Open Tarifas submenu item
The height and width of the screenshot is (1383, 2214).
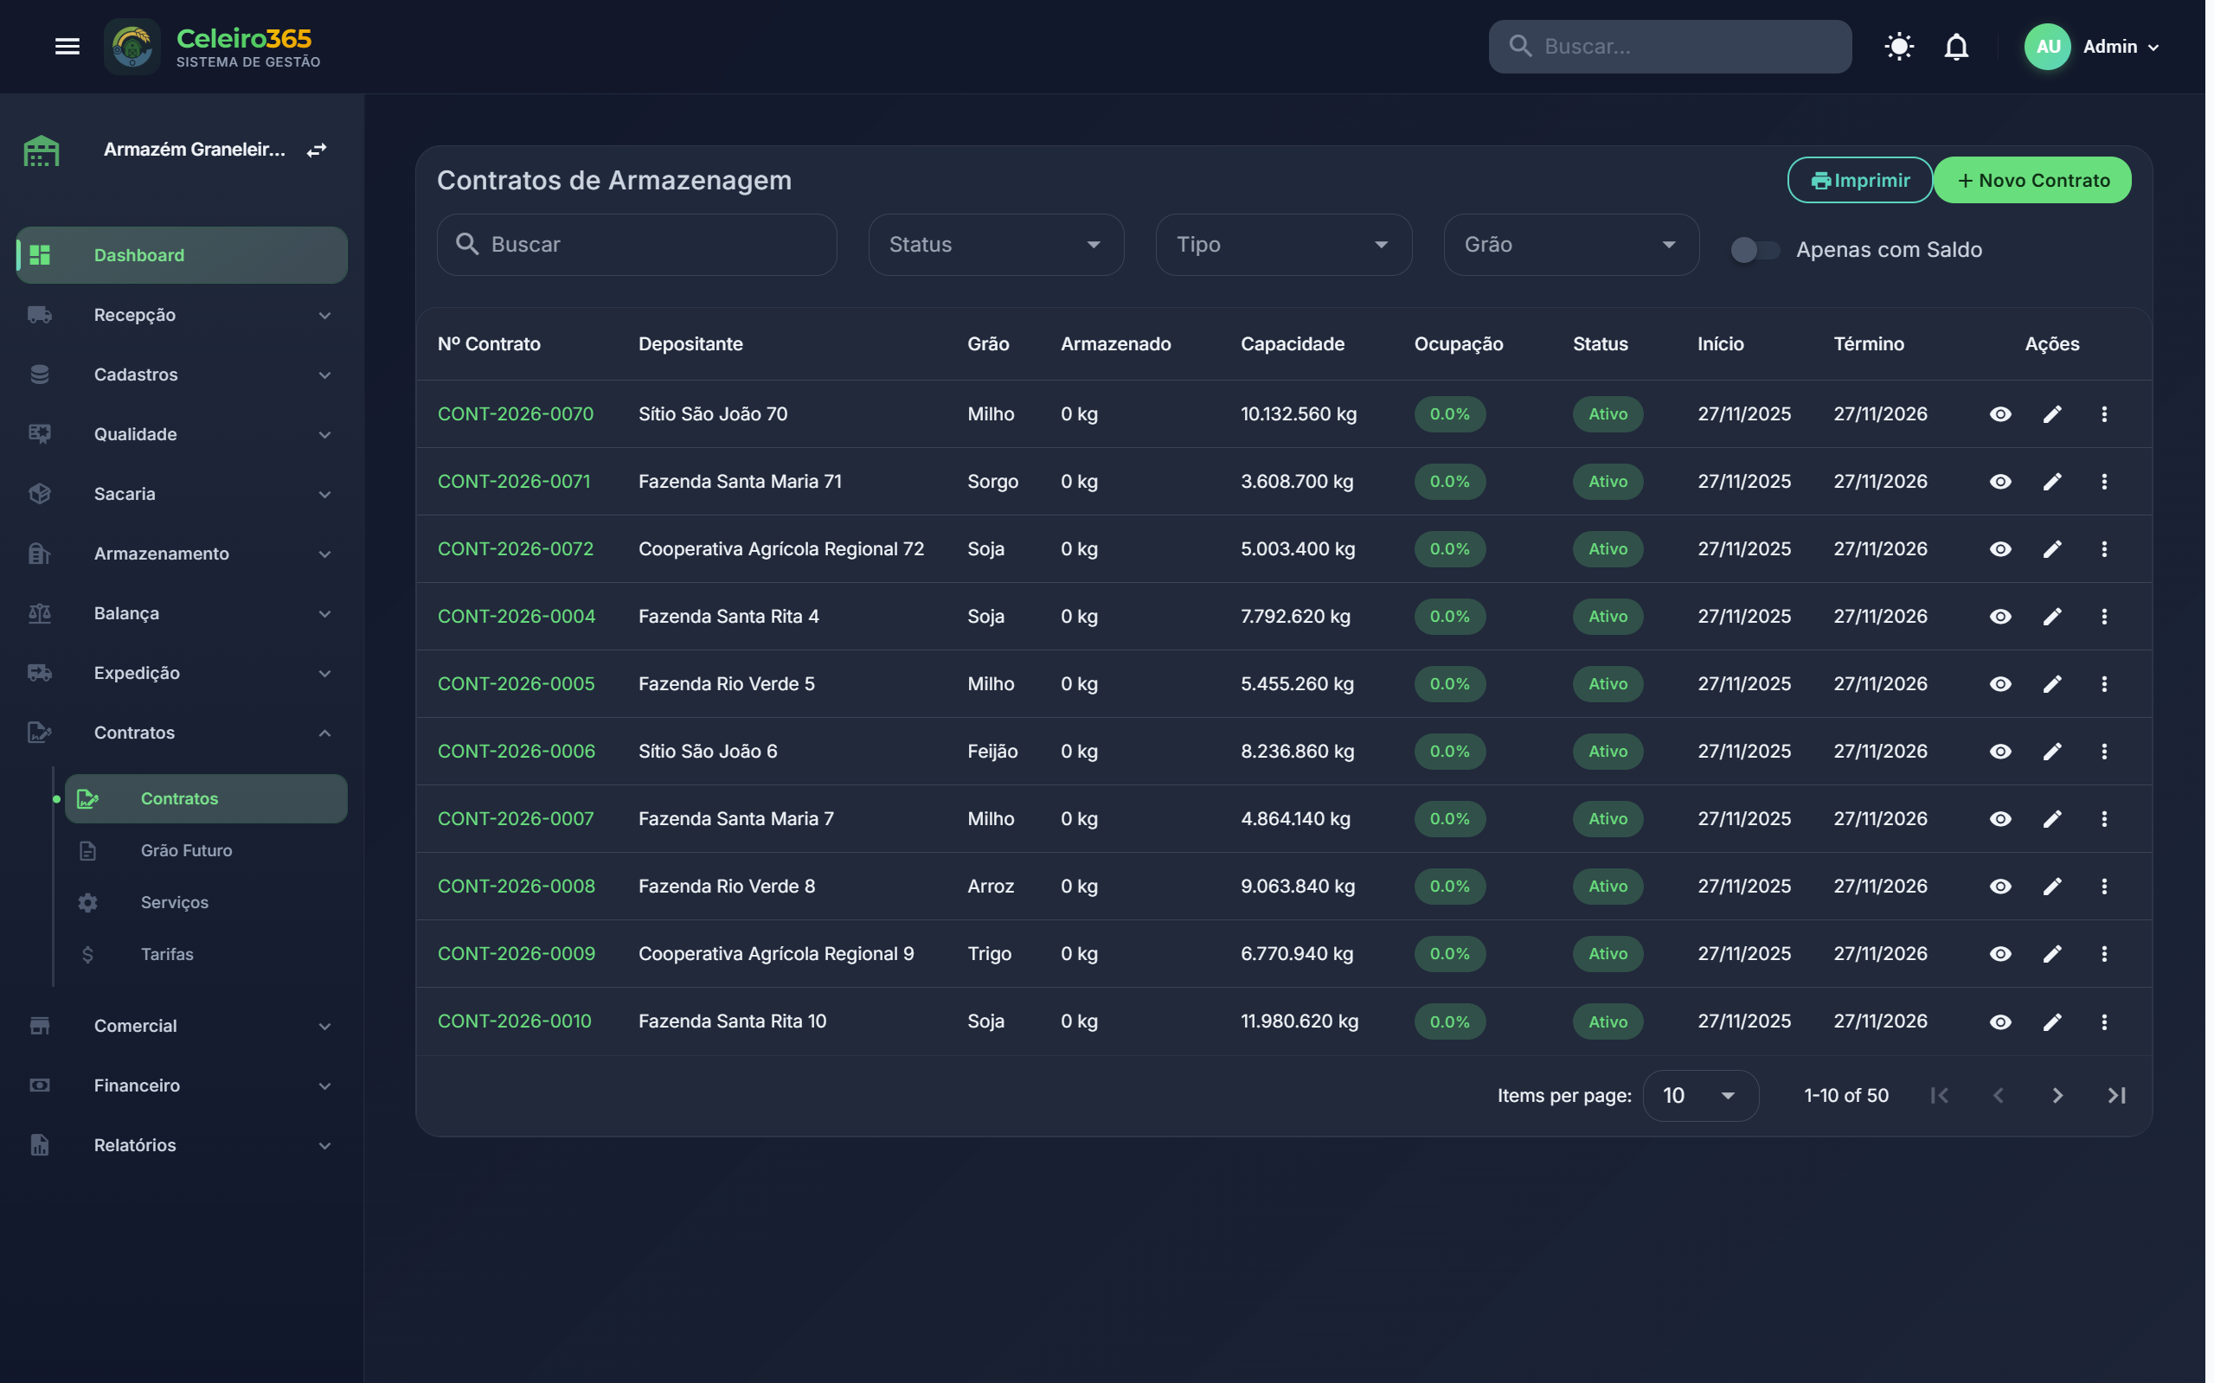pyautogui.click(x=168, y=954)
